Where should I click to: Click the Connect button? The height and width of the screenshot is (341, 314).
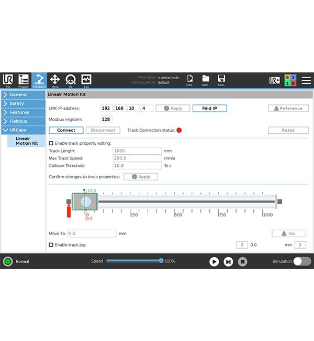[66, 130]
